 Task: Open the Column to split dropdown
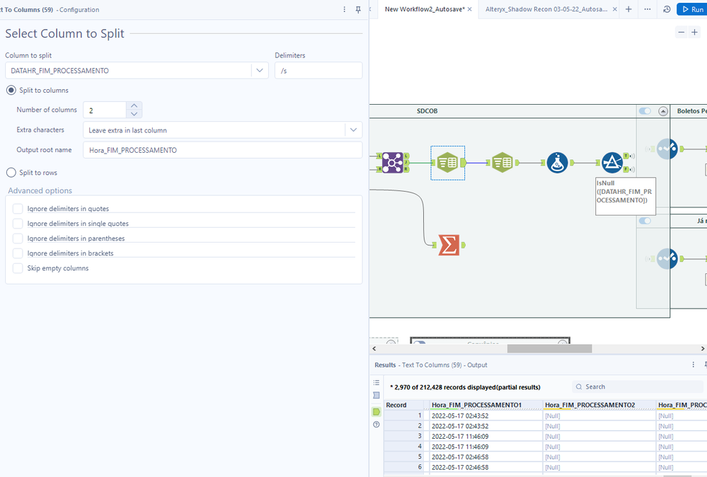click(x=259, y=70)
